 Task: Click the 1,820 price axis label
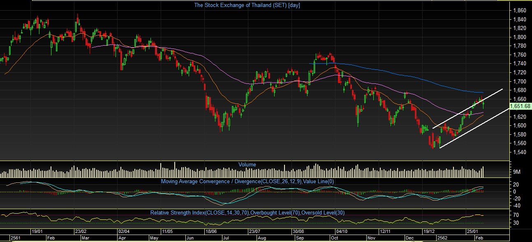pos(520,28)
